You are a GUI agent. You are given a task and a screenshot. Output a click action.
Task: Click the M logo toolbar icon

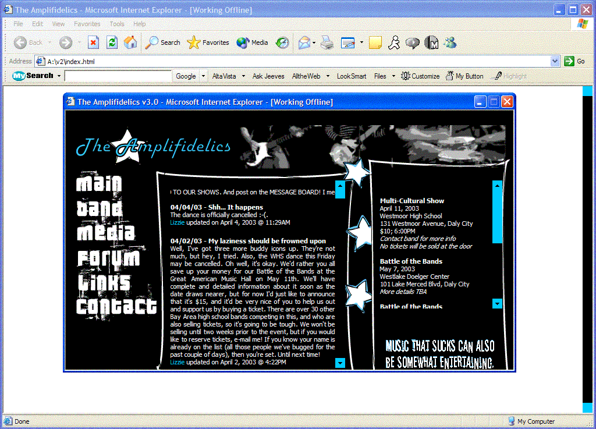tap(431, 42)
